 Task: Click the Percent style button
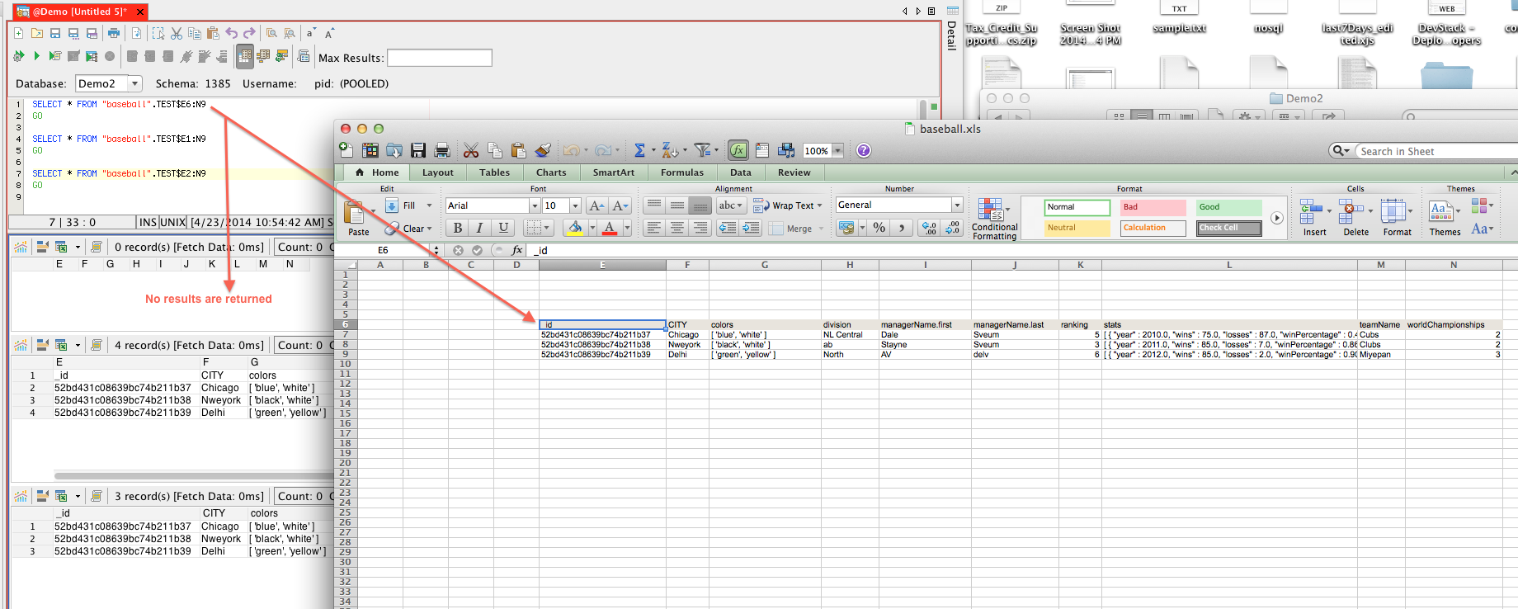click(879, 228)
